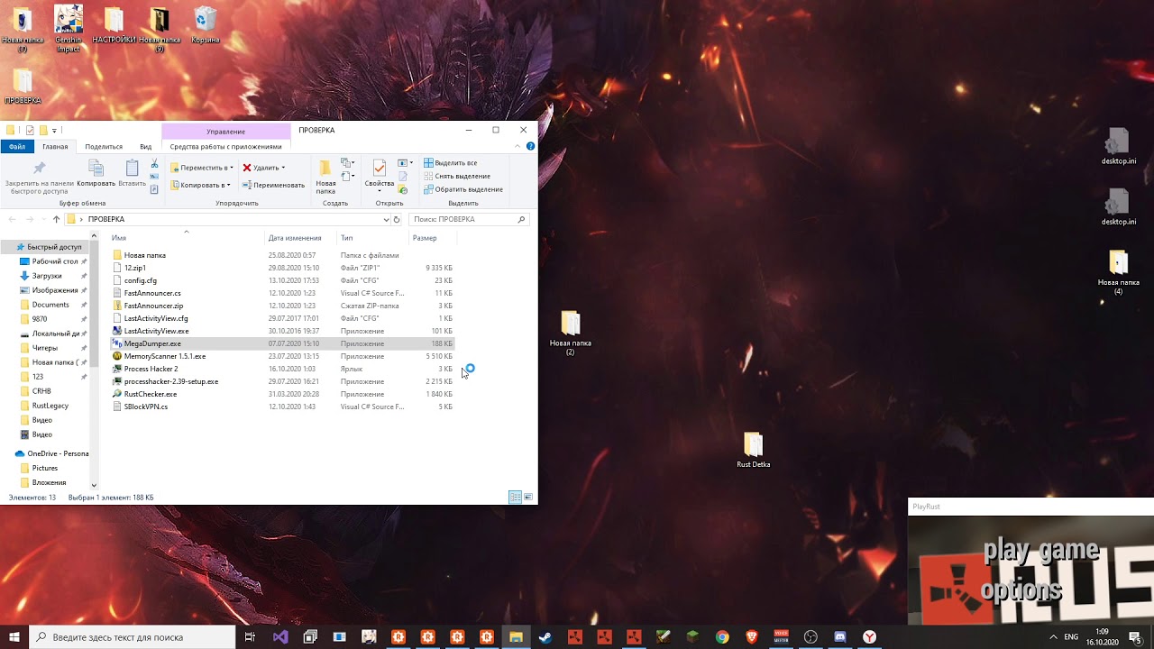Click the Help question mark icon

coord(530,146)
